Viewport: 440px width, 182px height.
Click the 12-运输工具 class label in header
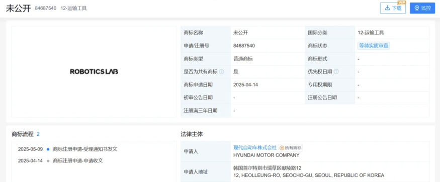coord(73,8)
